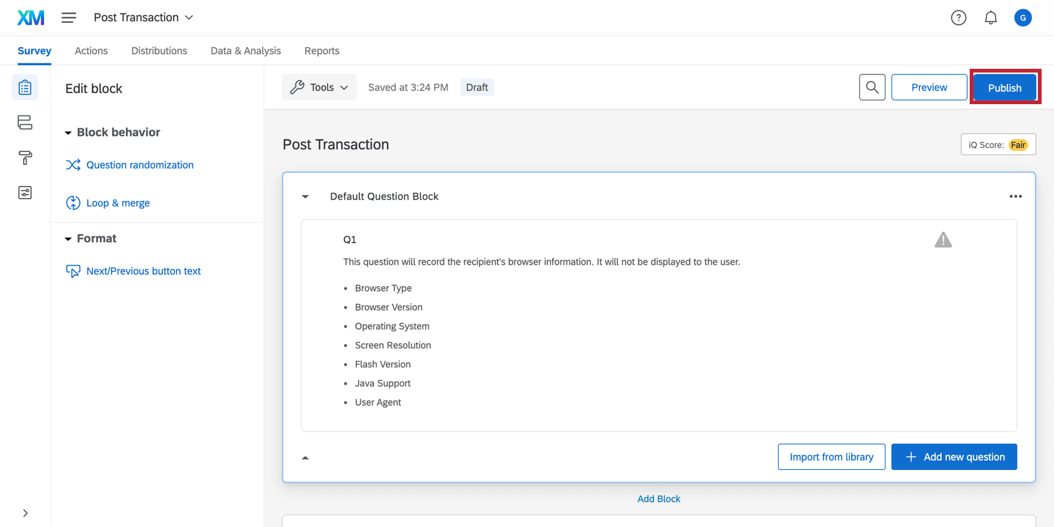Open the notifications bell

pyautogui.click(x=991, y=18)
